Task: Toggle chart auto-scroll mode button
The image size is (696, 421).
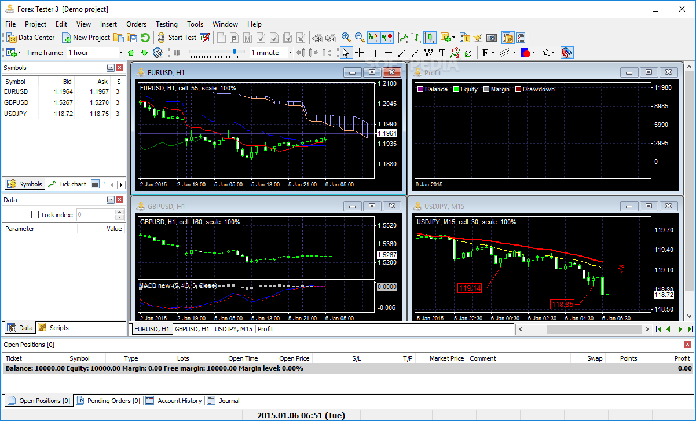Action: coord(373,38)
